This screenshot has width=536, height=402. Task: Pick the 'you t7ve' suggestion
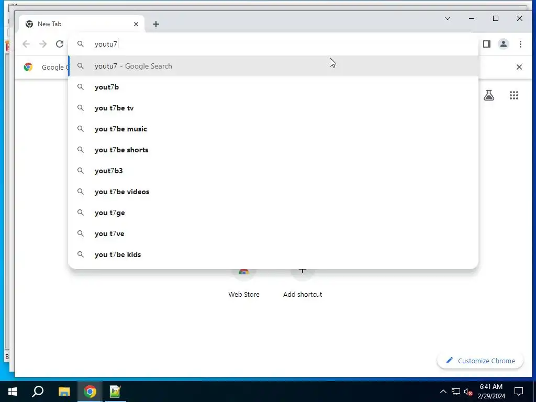coord(273,233)
